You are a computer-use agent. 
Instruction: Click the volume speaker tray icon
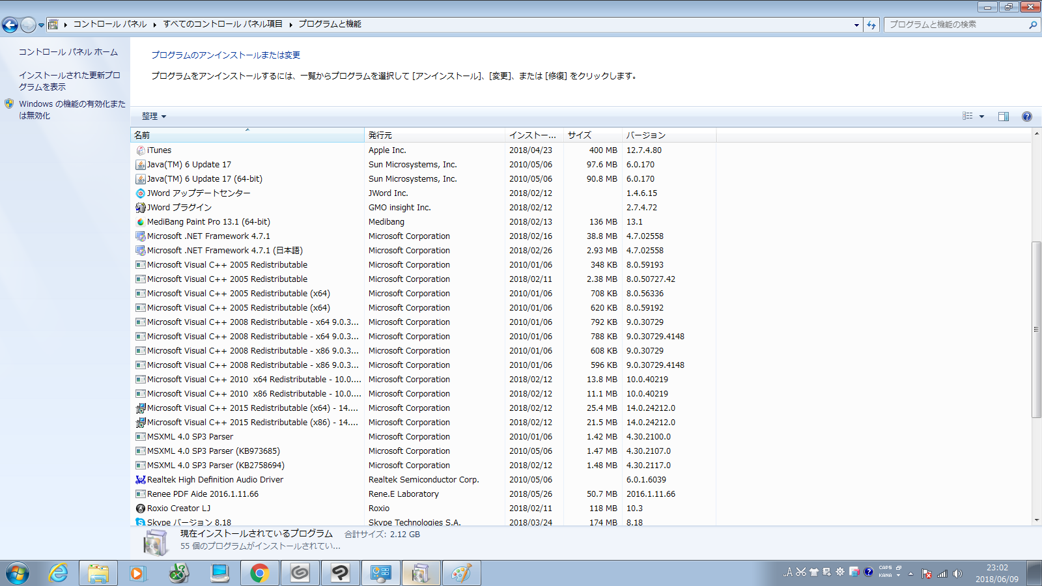[957, 574]
